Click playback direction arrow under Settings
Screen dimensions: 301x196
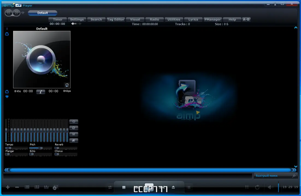76,24
